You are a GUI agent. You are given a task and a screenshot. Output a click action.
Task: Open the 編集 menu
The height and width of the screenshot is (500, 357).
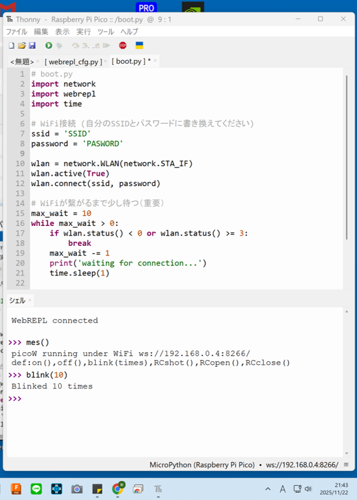pyautogui.click(x=41, y=32)
